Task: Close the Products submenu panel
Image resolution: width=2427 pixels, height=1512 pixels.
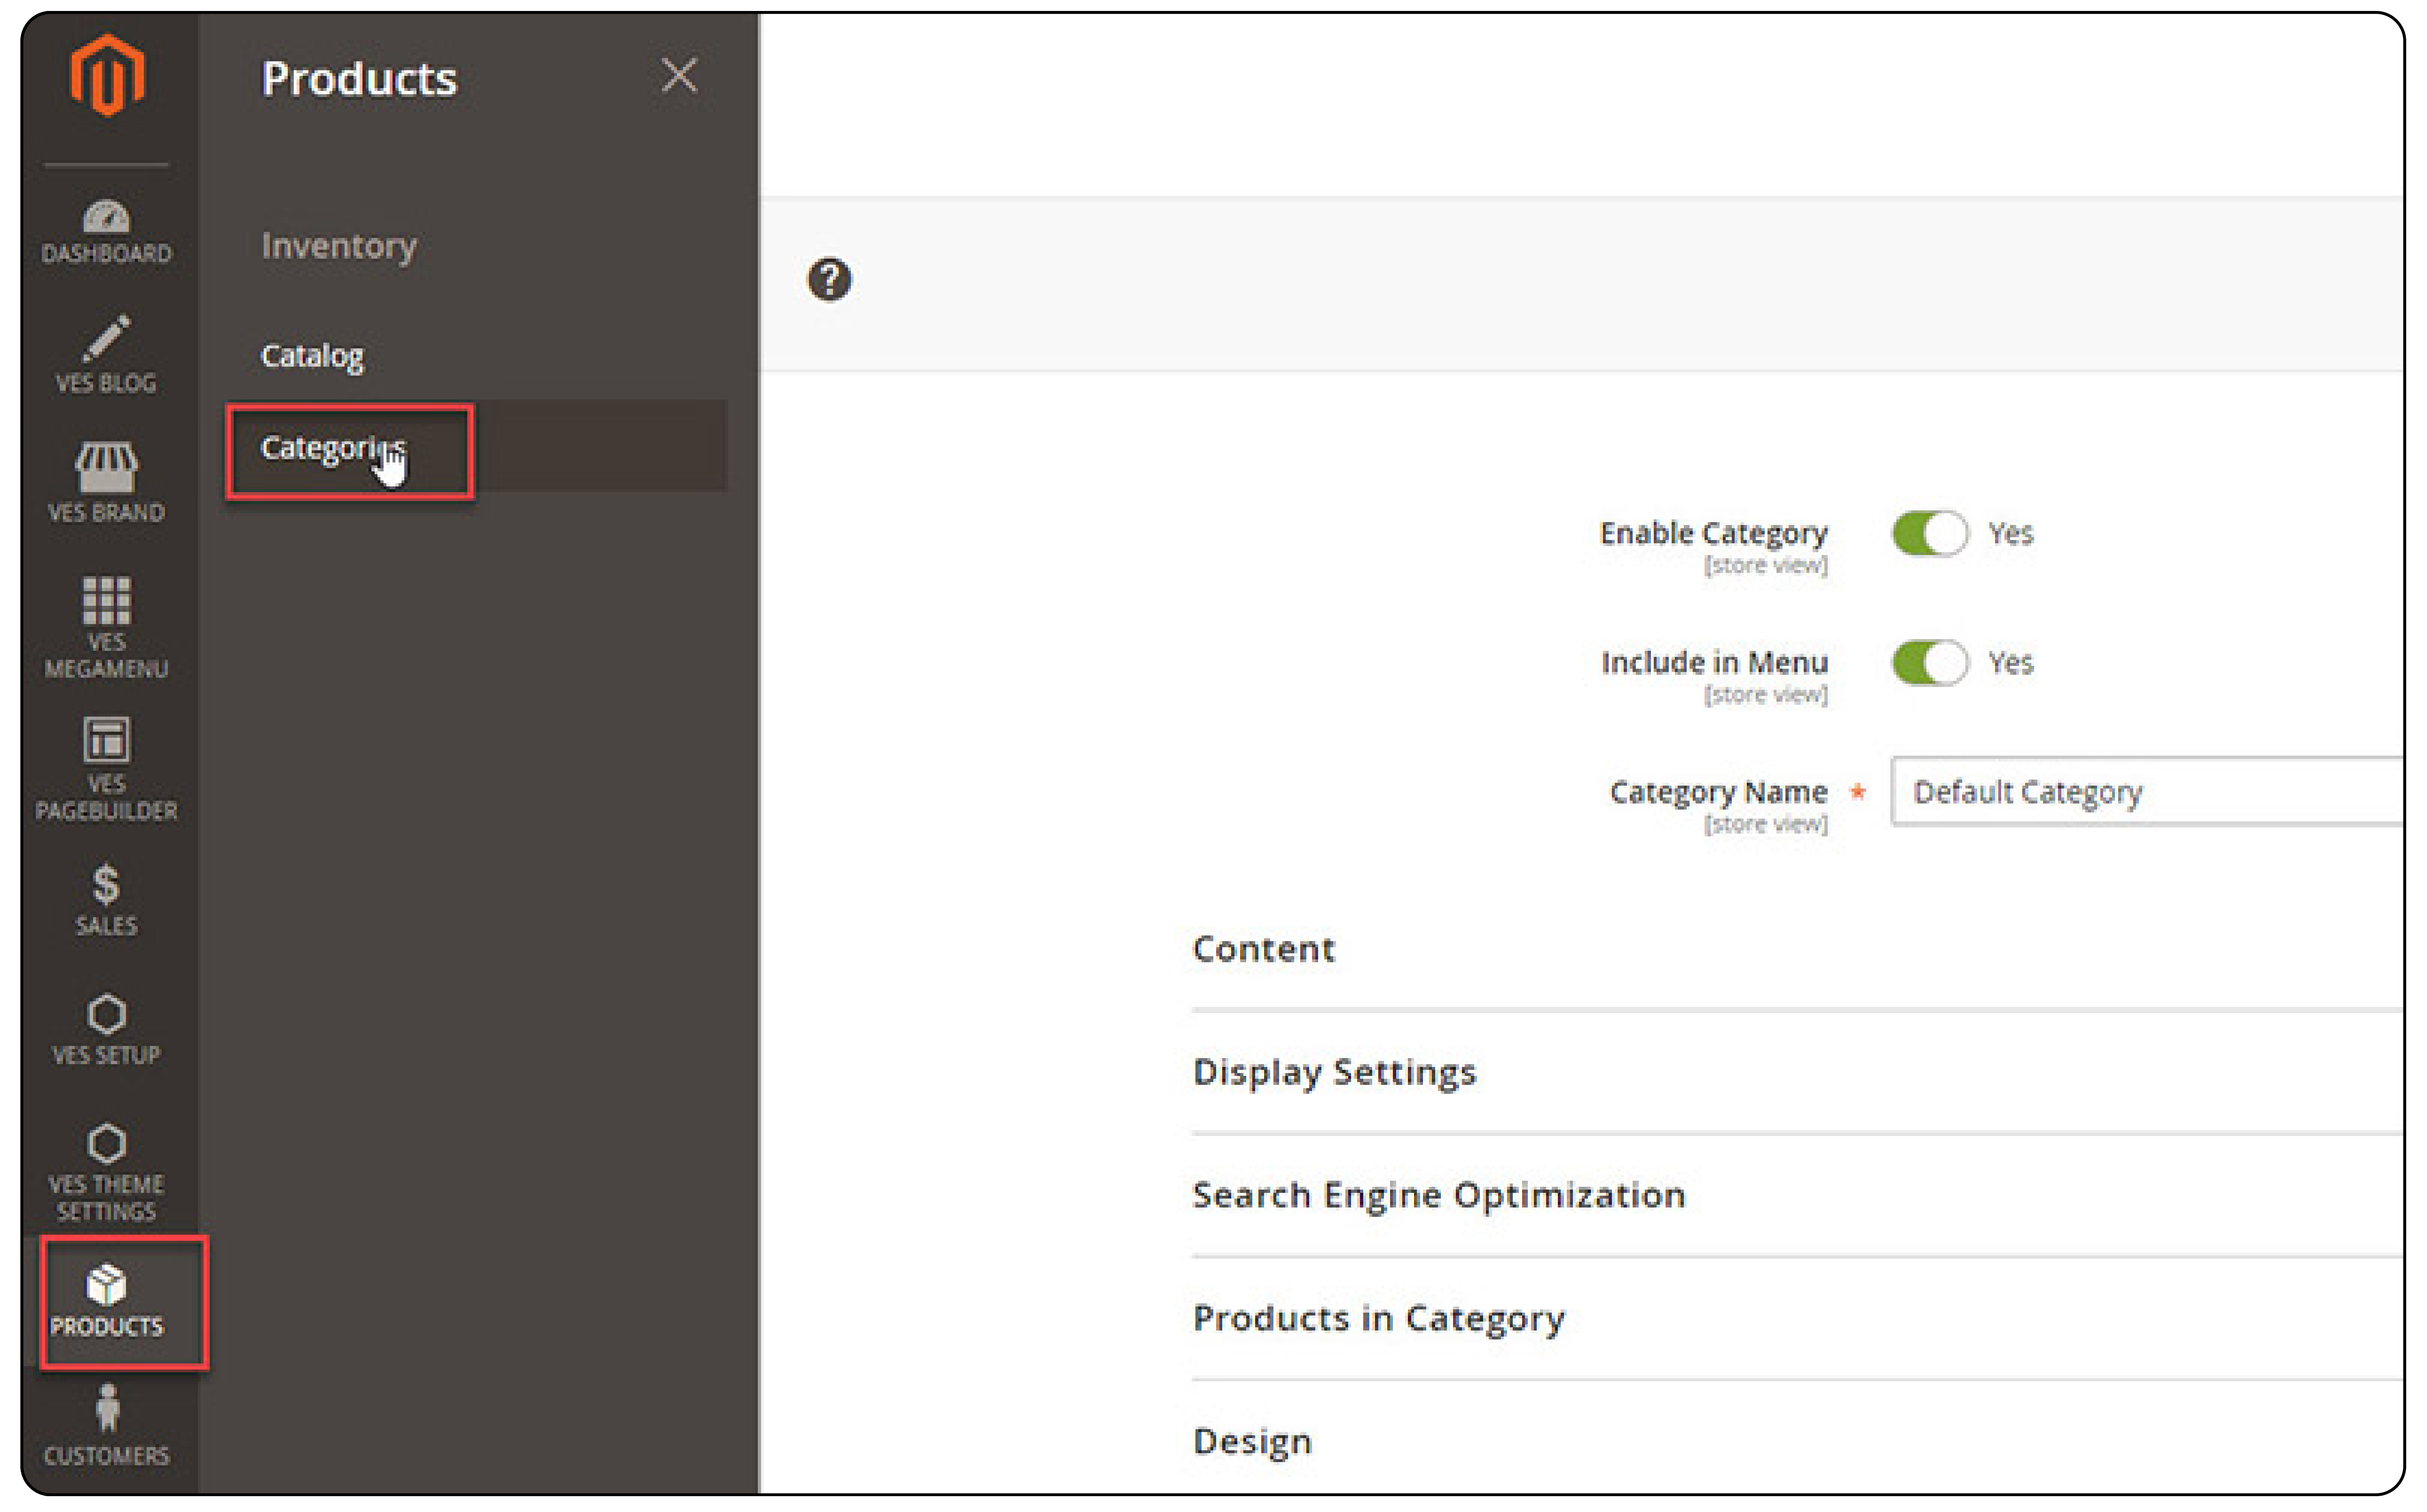Action: pos(679,75)
